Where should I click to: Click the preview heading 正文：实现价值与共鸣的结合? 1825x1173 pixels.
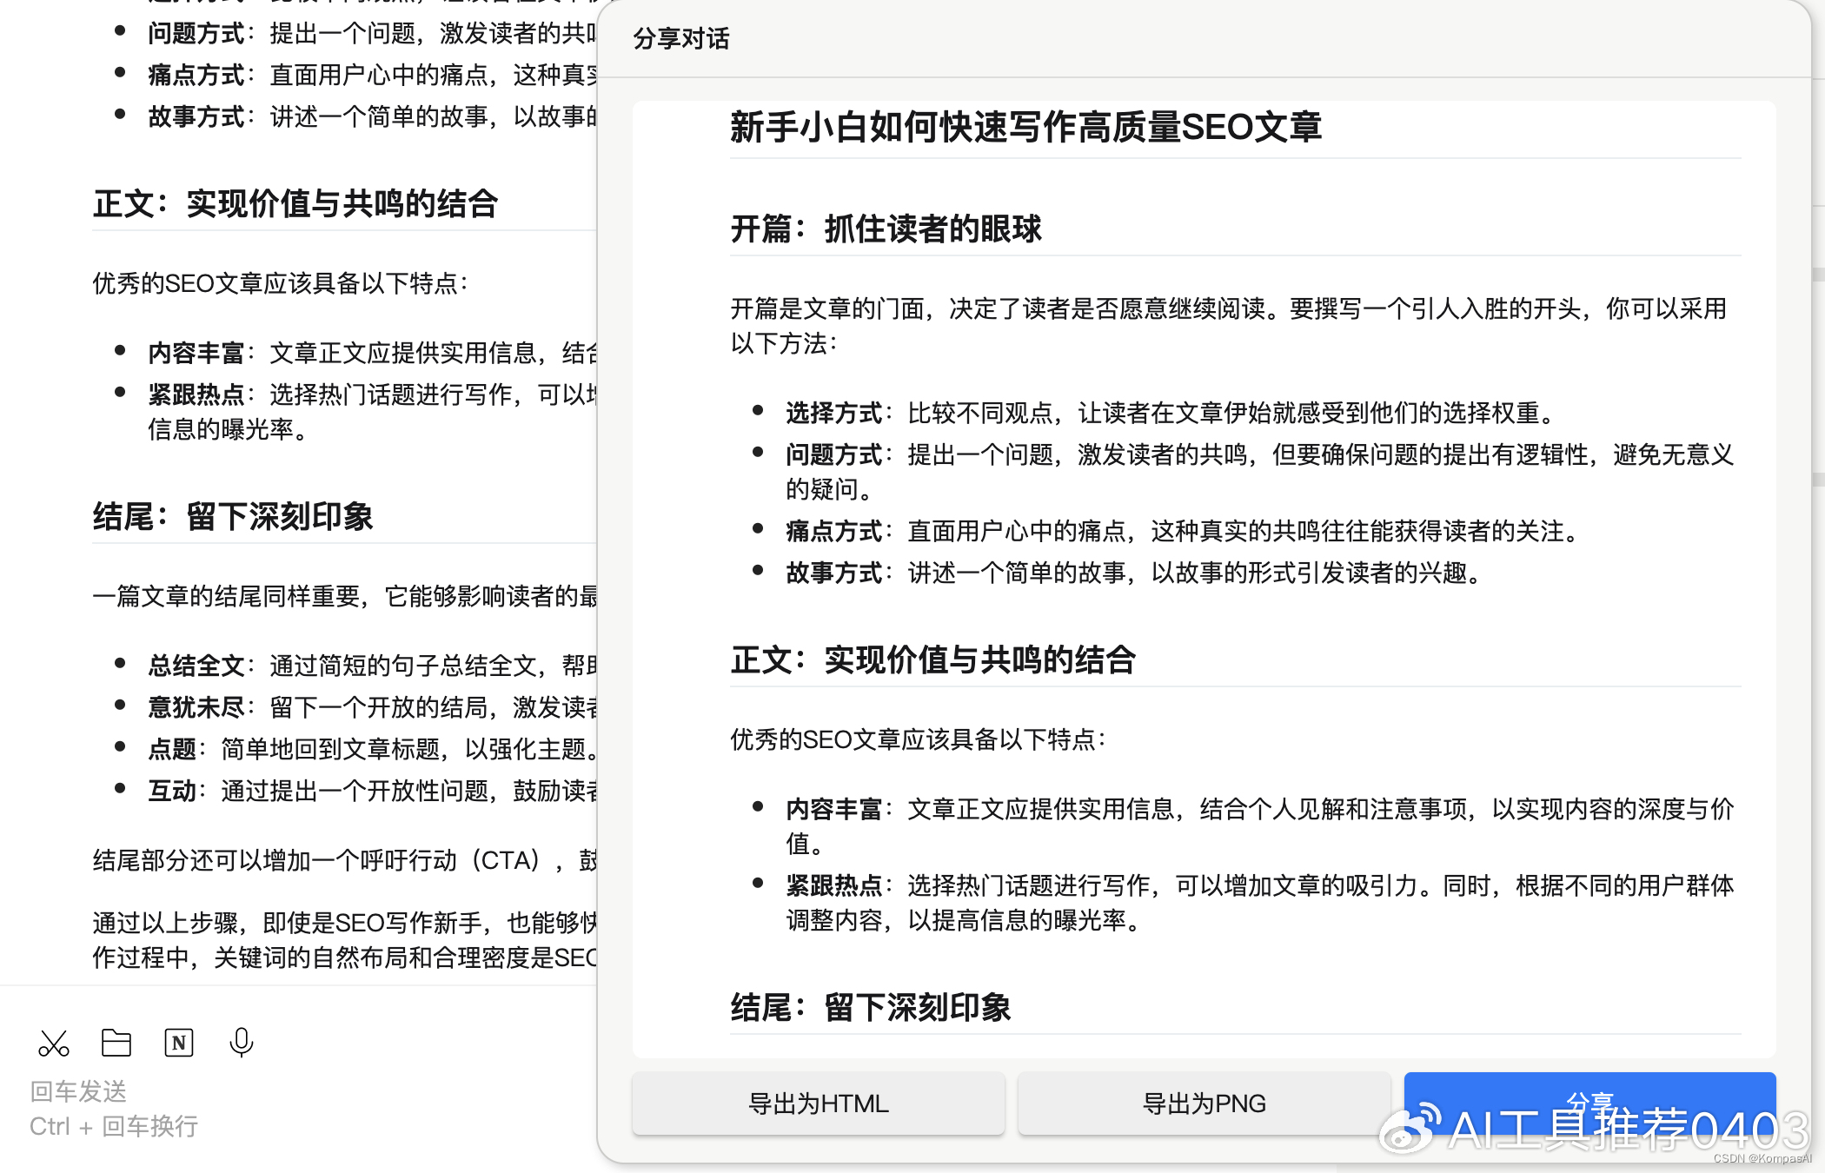point(932,659)
